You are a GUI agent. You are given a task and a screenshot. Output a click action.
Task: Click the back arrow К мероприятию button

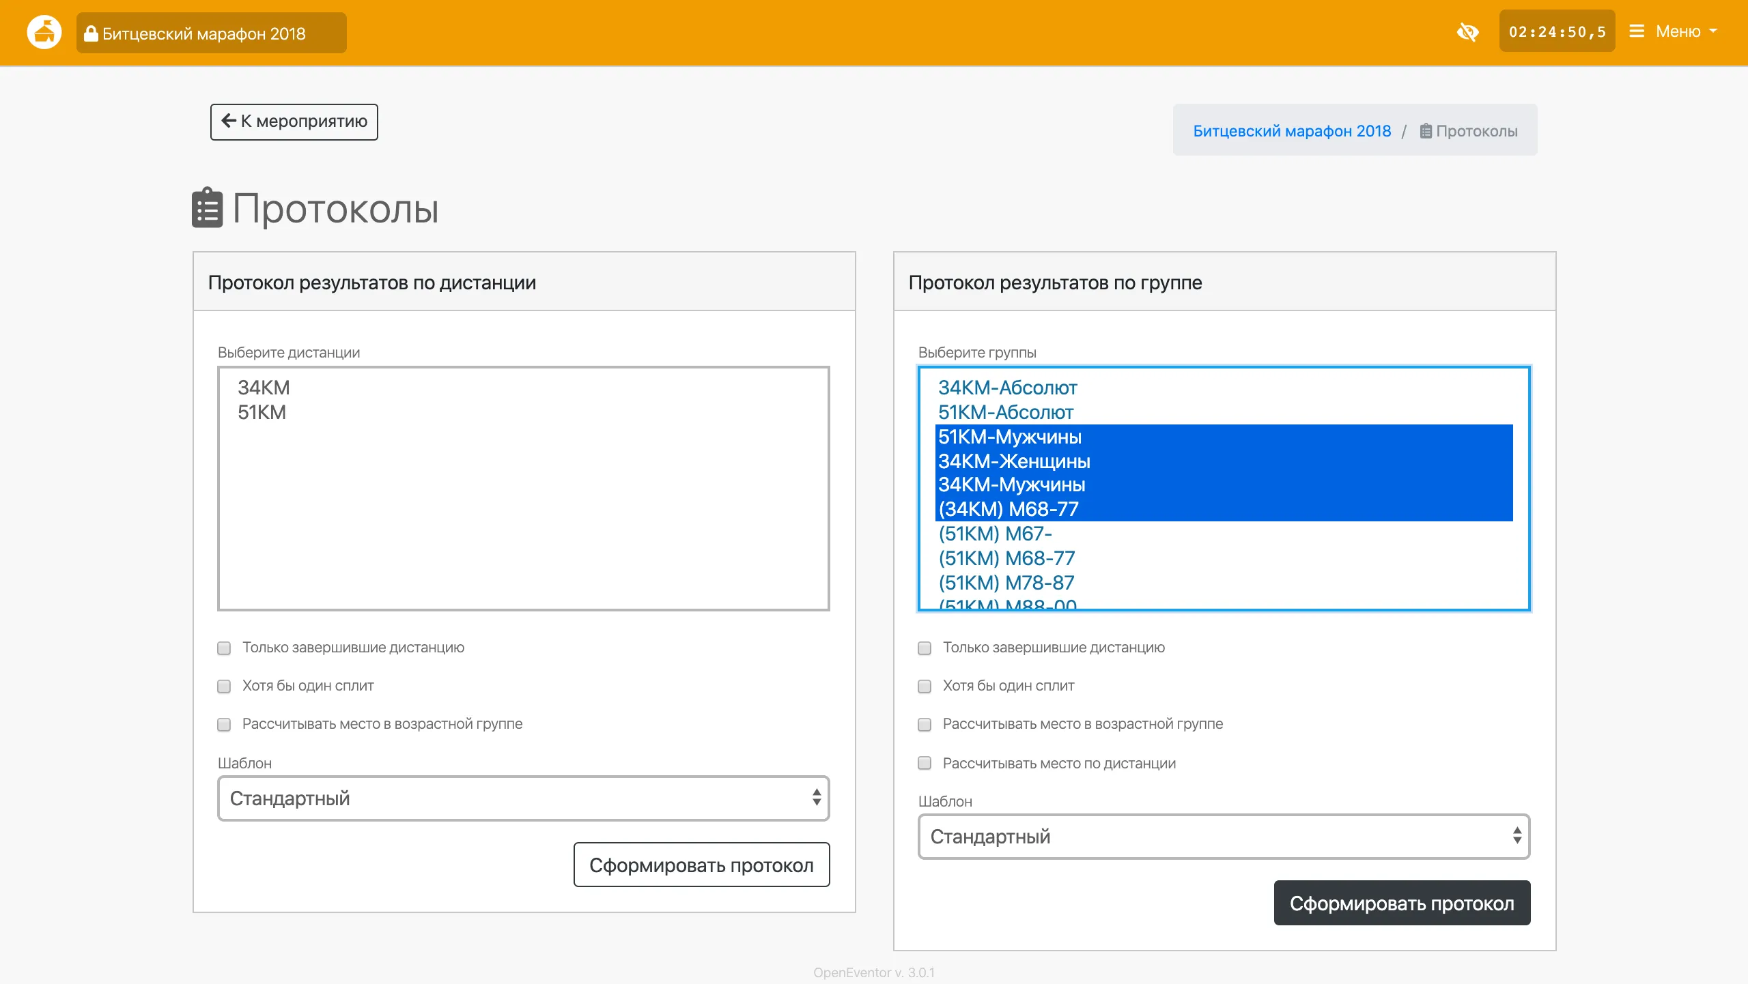coord(294,121)
